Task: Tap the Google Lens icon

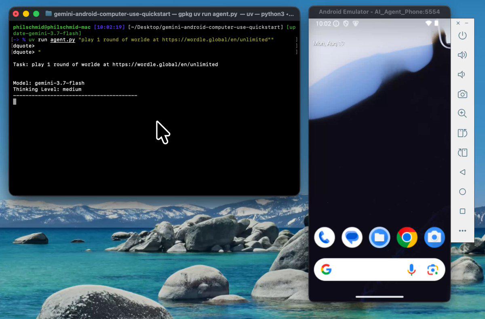Action: tap(432, 270)
